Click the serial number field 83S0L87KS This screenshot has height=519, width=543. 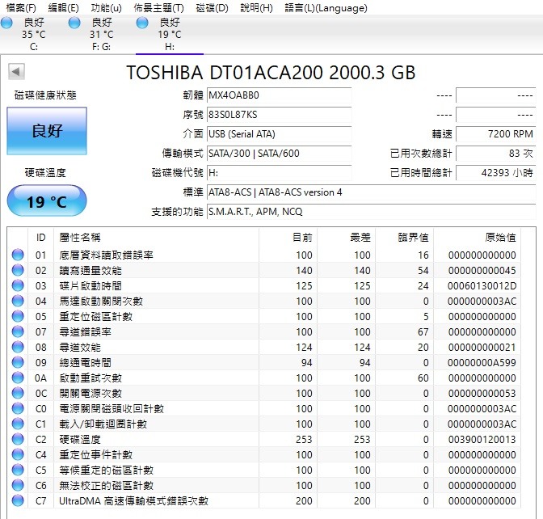(279, 115)
